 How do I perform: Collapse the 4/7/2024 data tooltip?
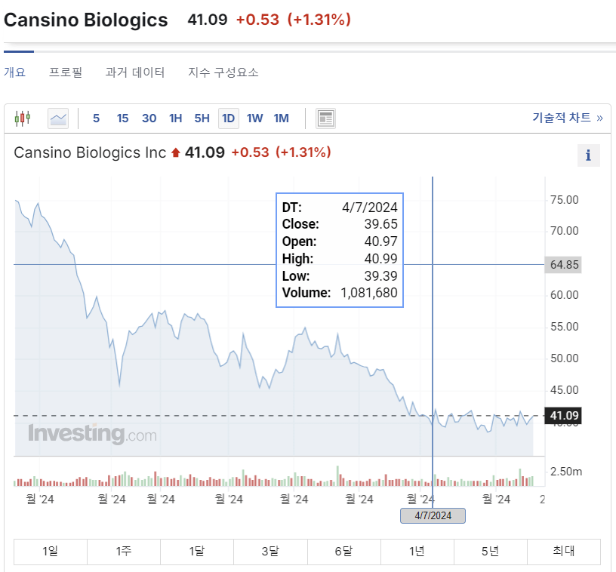coord(340,251)
